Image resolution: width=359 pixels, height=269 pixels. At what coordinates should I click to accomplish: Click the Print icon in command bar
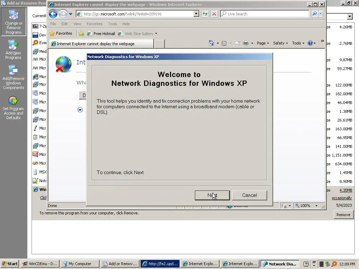[246, 43]
